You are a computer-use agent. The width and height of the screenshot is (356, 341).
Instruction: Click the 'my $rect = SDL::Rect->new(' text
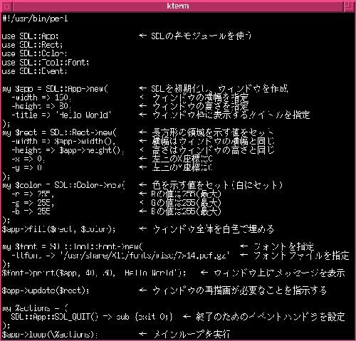(60, 132)
